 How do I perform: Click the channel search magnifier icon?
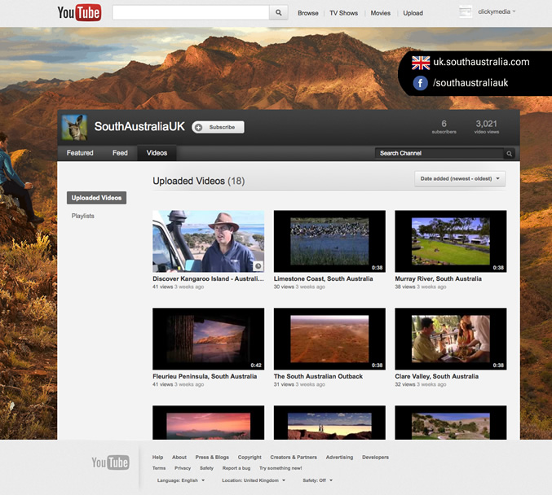point(510,153)
